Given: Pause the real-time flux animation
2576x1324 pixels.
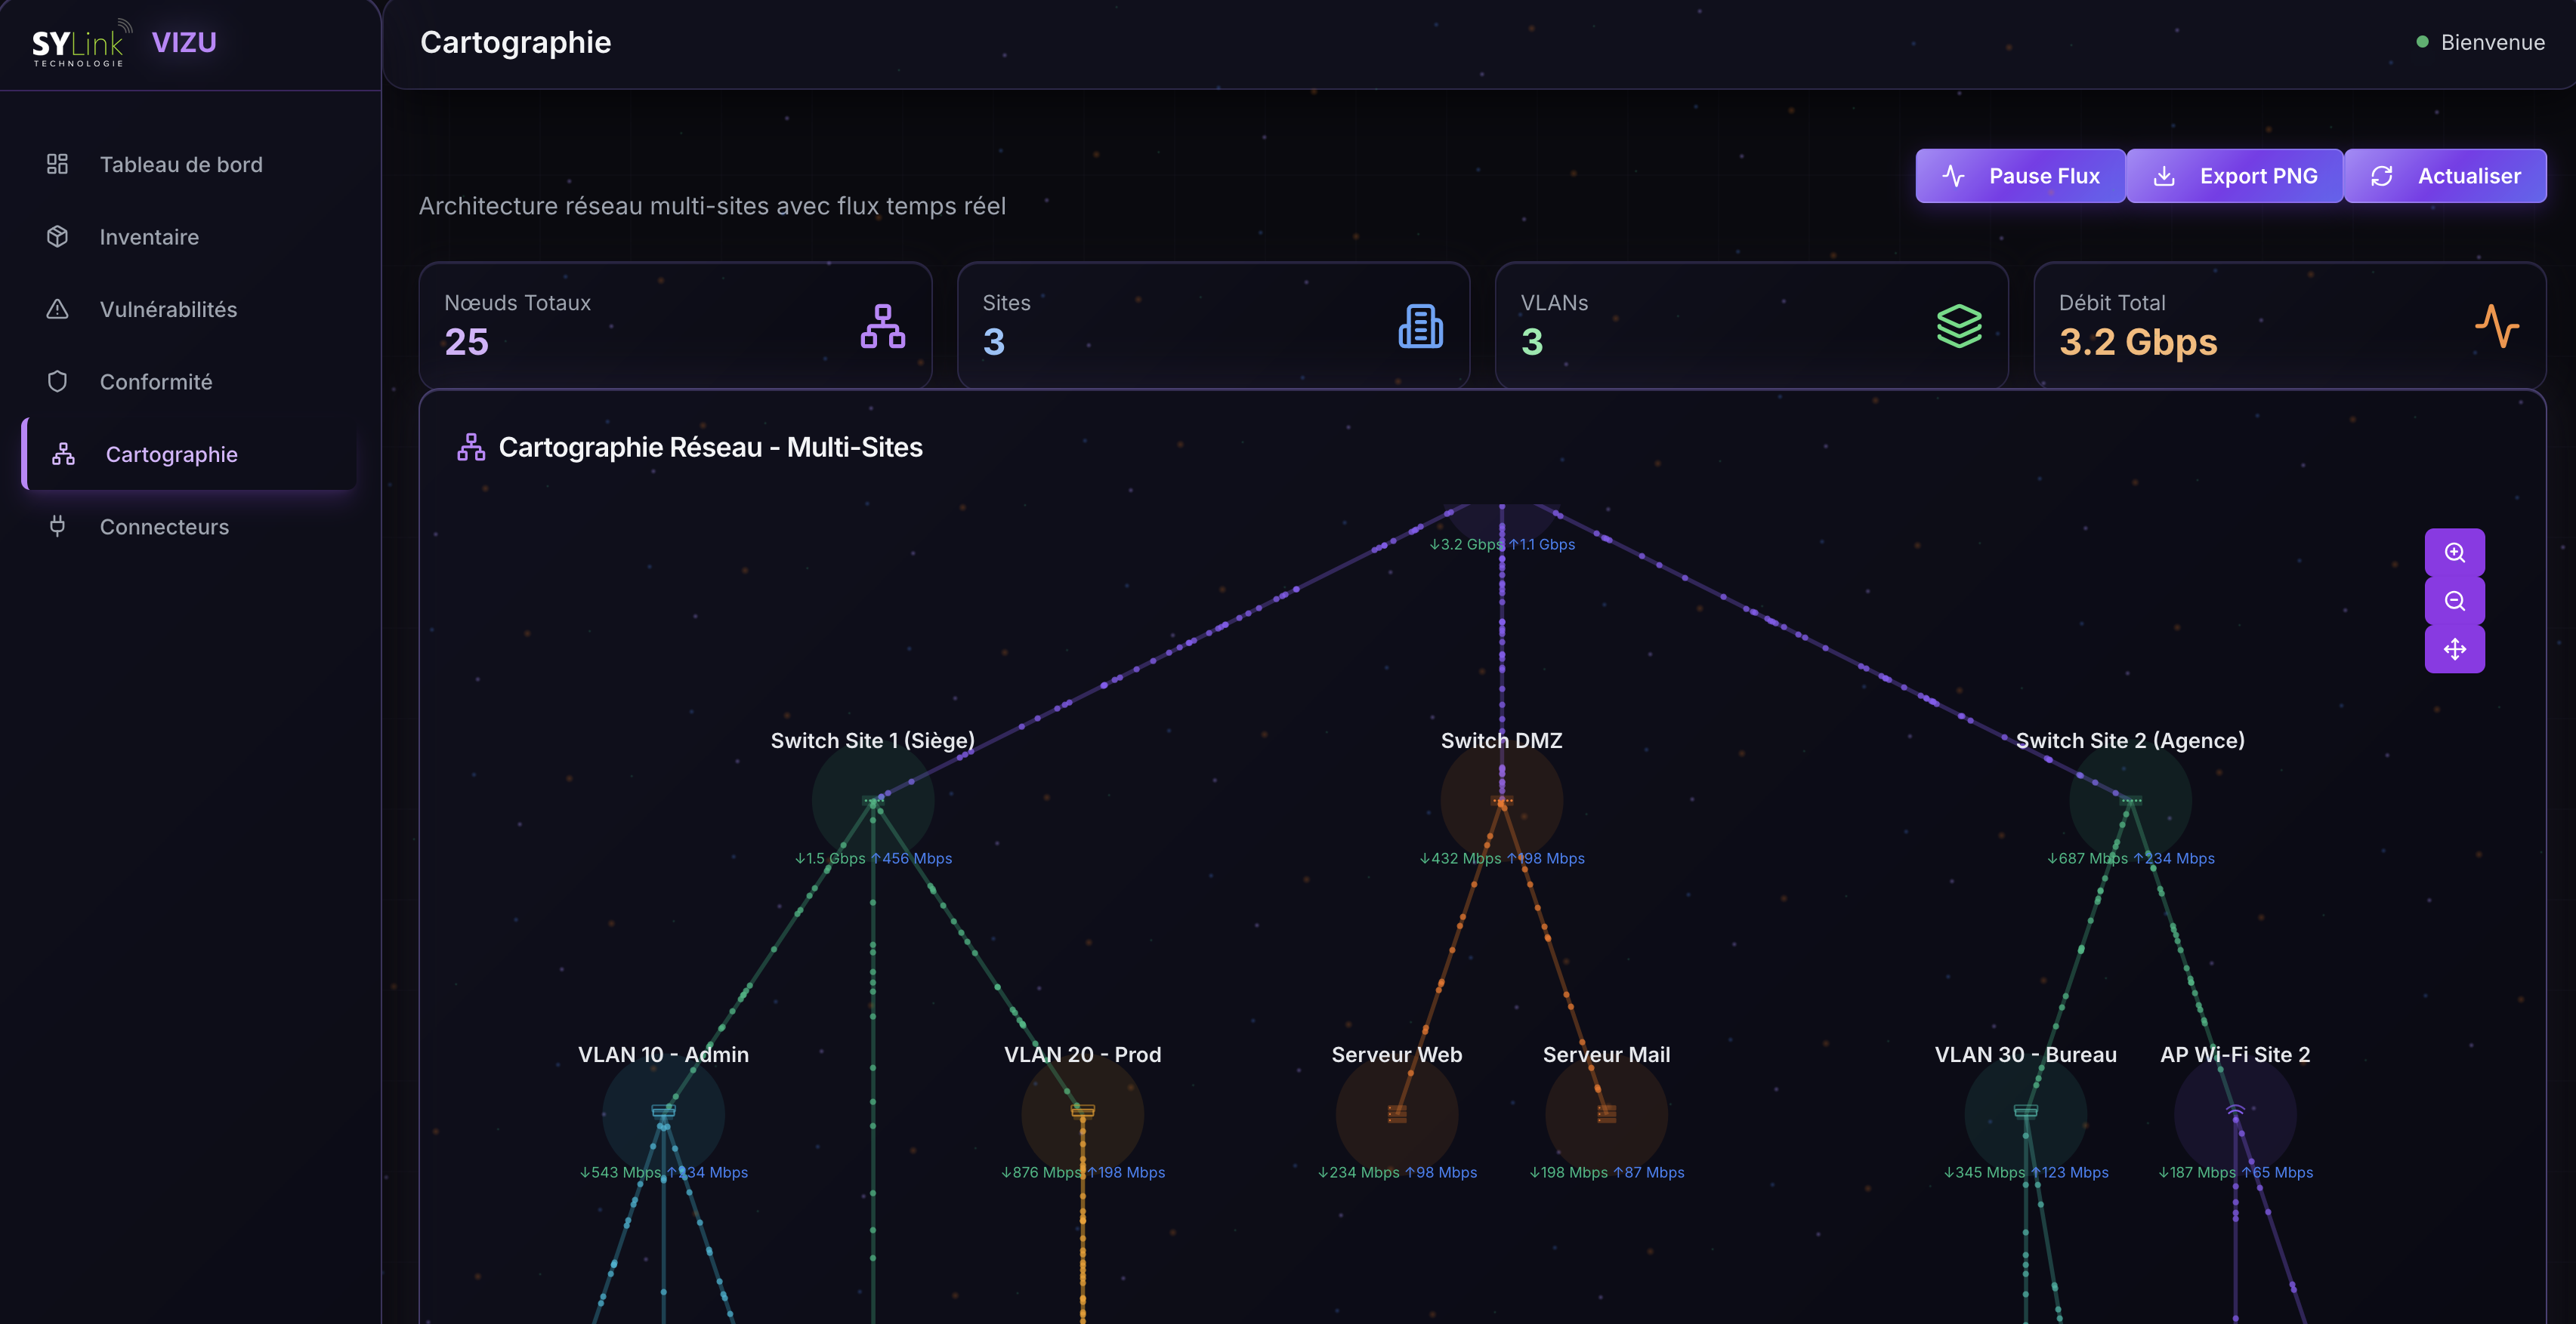Looking at the screenshot, I should (2020, 176).
